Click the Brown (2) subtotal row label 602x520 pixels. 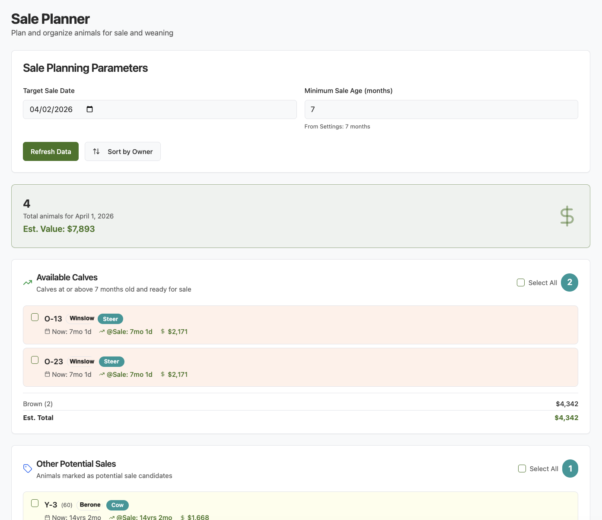(x=38, y=404)
